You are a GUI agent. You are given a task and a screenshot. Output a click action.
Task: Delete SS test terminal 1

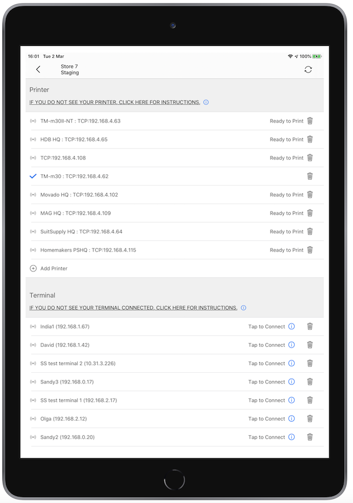coord(309,401)
